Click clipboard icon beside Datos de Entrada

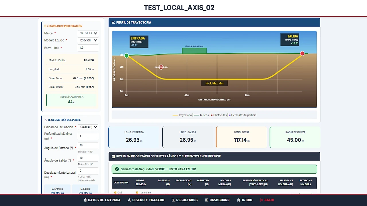pos(85,200)
